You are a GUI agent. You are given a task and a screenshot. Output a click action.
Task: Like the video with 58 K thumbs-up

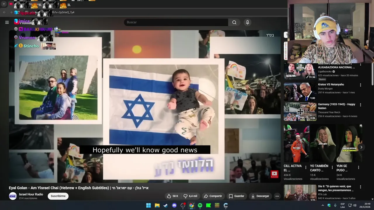tap(172, 196)
